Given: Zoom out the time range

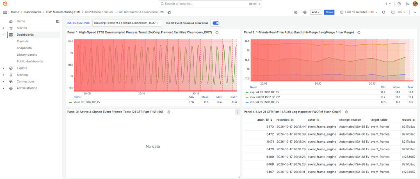Looking at the screenshot, I should pos(383,12).
